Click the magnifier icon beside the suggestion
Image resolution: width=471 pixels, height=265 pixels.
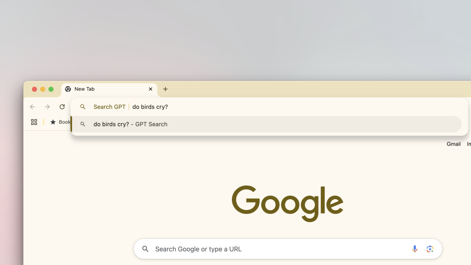(83, 124)
